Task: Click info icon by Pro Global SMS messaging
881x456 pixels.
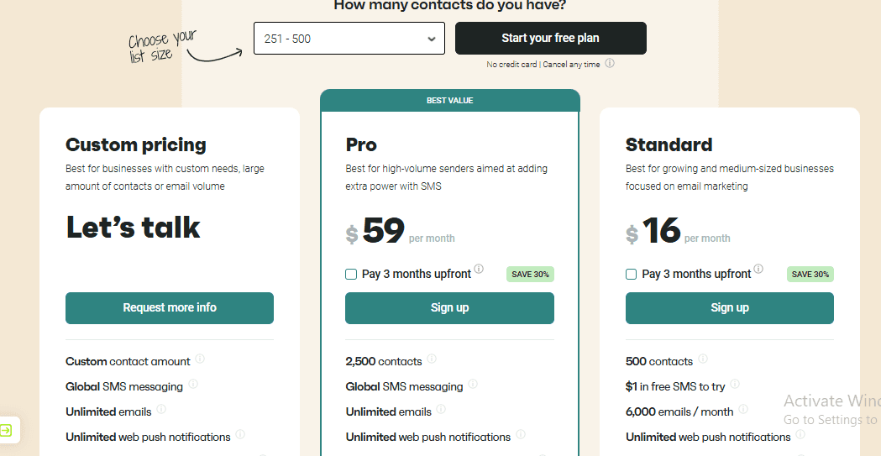Action: pos(473,385)
